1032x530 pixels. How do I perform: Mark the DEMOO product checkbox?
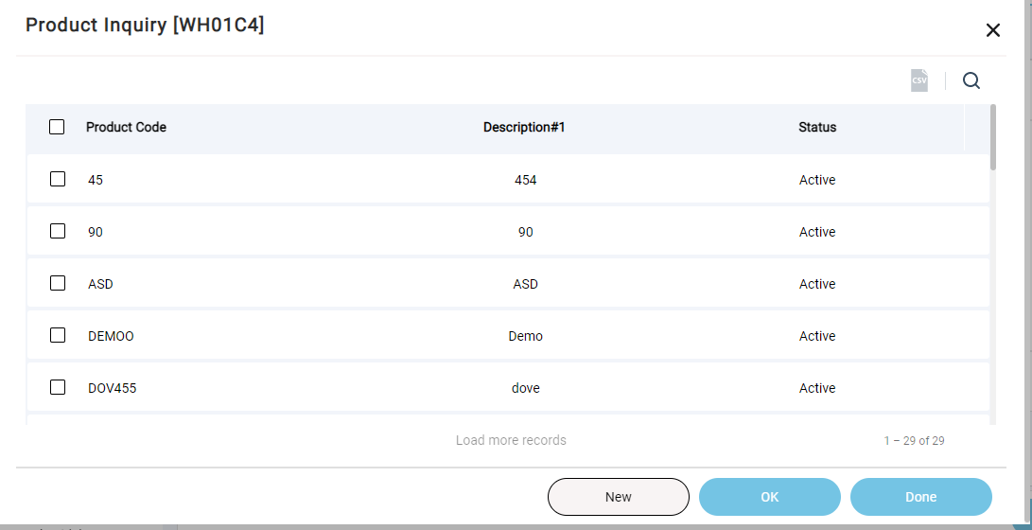(58, 335)
